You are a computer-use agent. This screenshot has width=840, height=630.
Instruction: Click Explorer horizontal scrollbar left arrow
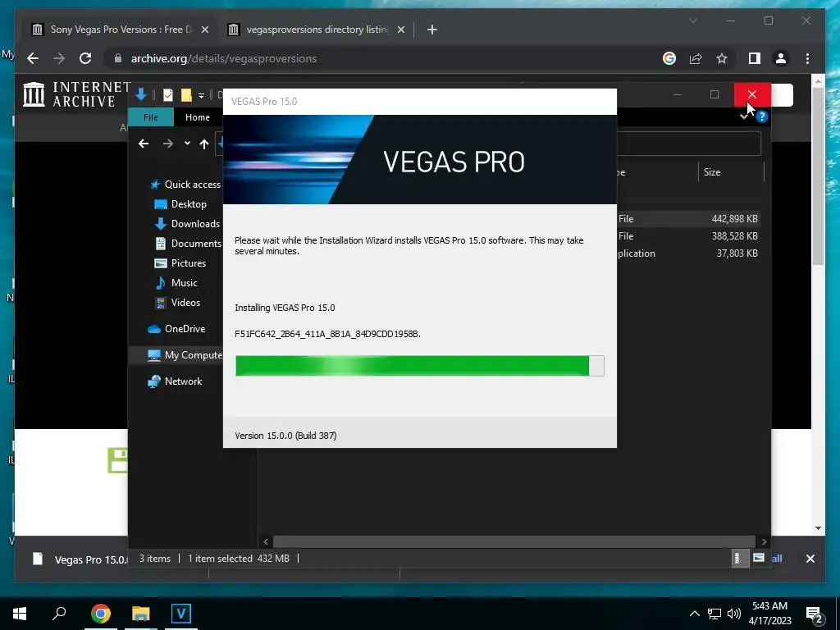click(x=266, y=541)
